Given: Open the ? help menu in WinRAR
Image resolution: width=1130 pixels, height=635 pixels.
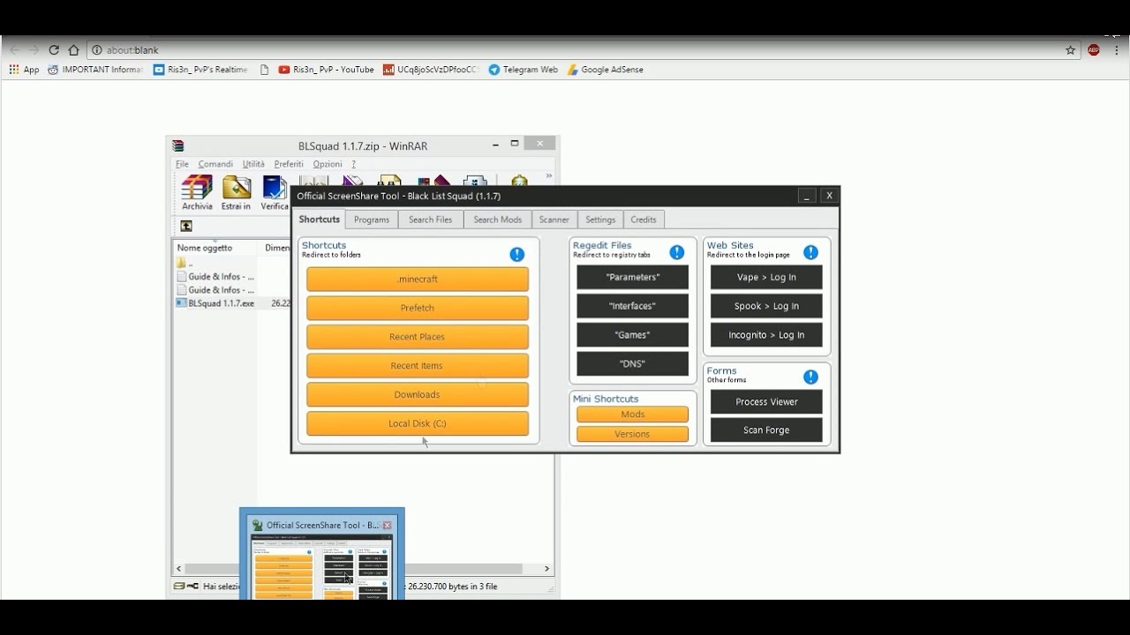Looking at the screenshot, I should tap(353, 164).
